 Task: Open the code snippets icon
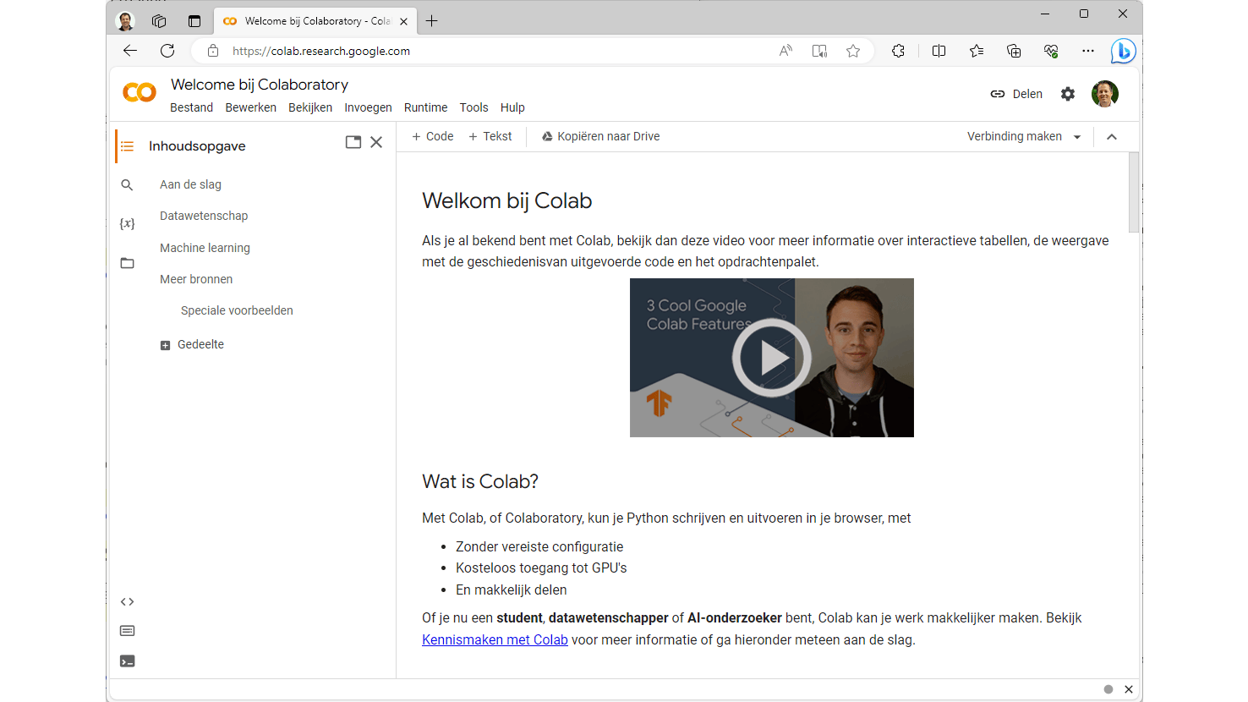(x=127, y=602)
